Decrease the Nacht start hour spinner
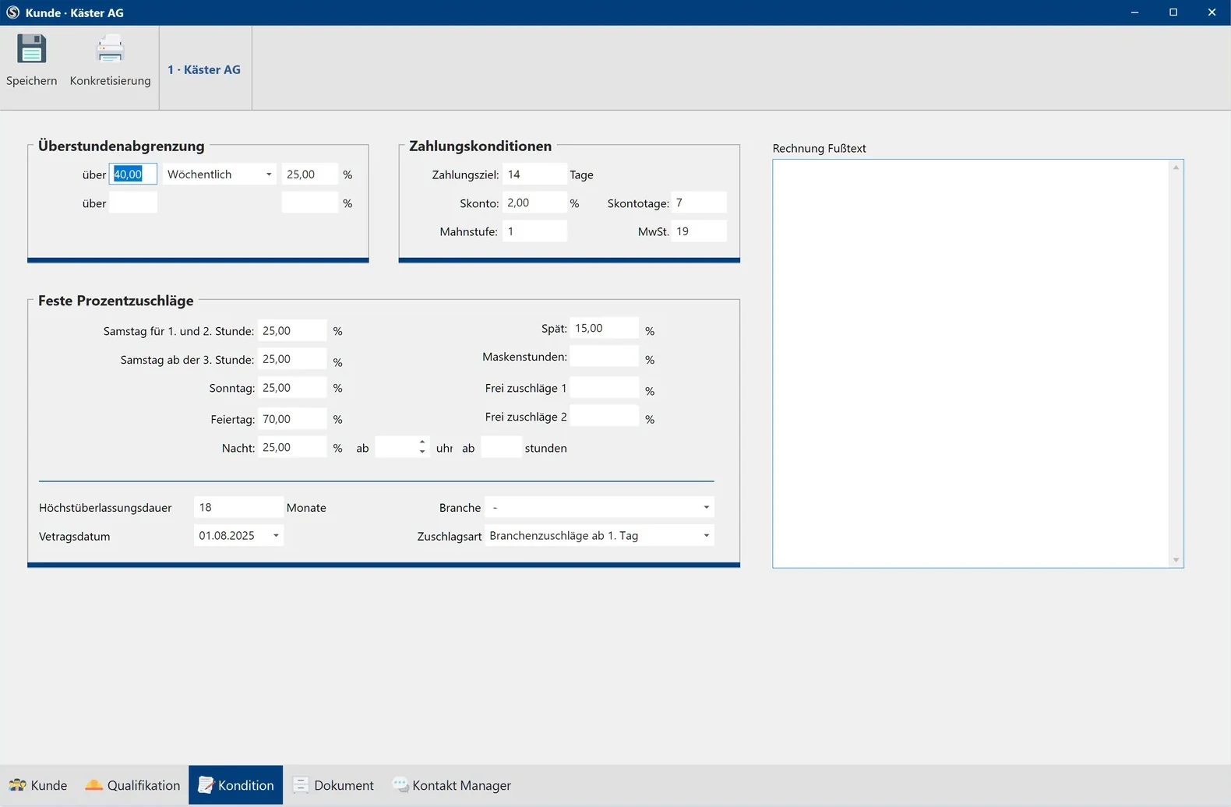This screenshot has height=807, width=1231. pos(422,453)
